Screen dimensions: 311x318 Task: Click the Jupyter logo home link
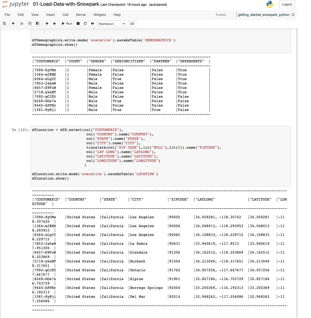click(x=16, y=4)
